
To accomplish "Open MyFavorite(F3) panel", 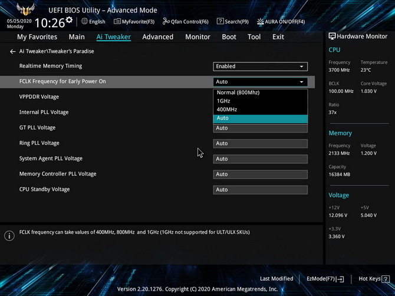I will point(134,22).
